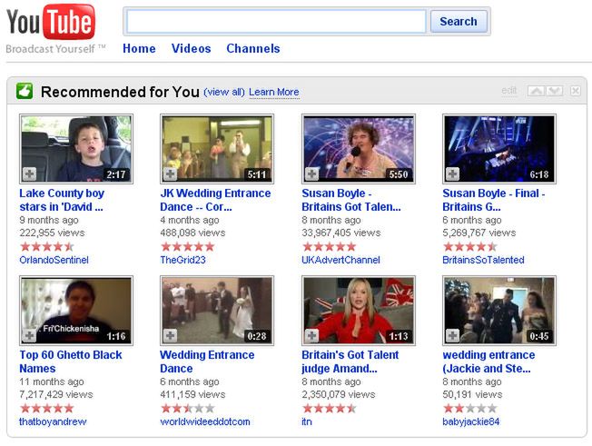Open thatboyandrew channel link
592x446 pixels.
coord(53,421)
